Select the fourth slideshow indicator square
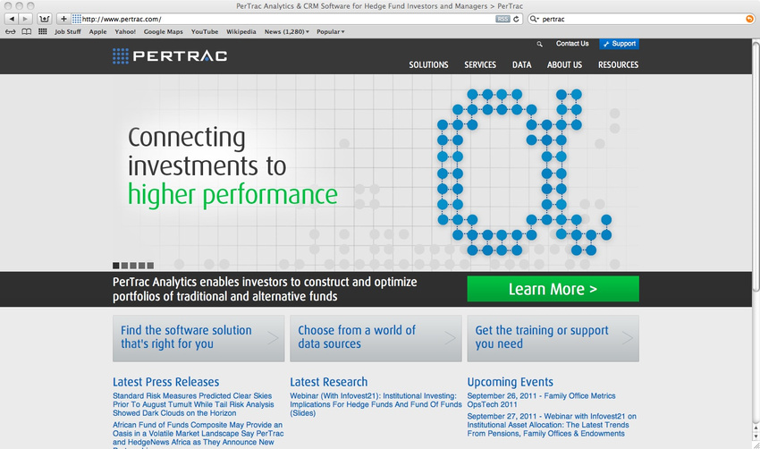 tap(141, 266)
